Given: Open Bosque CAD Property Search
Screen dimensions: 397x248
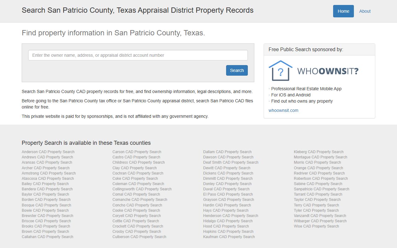Looking at the screenshot, I should [47, 205].
